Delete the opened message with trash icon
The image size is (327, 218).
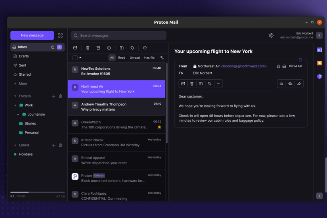tap(192, 84)
